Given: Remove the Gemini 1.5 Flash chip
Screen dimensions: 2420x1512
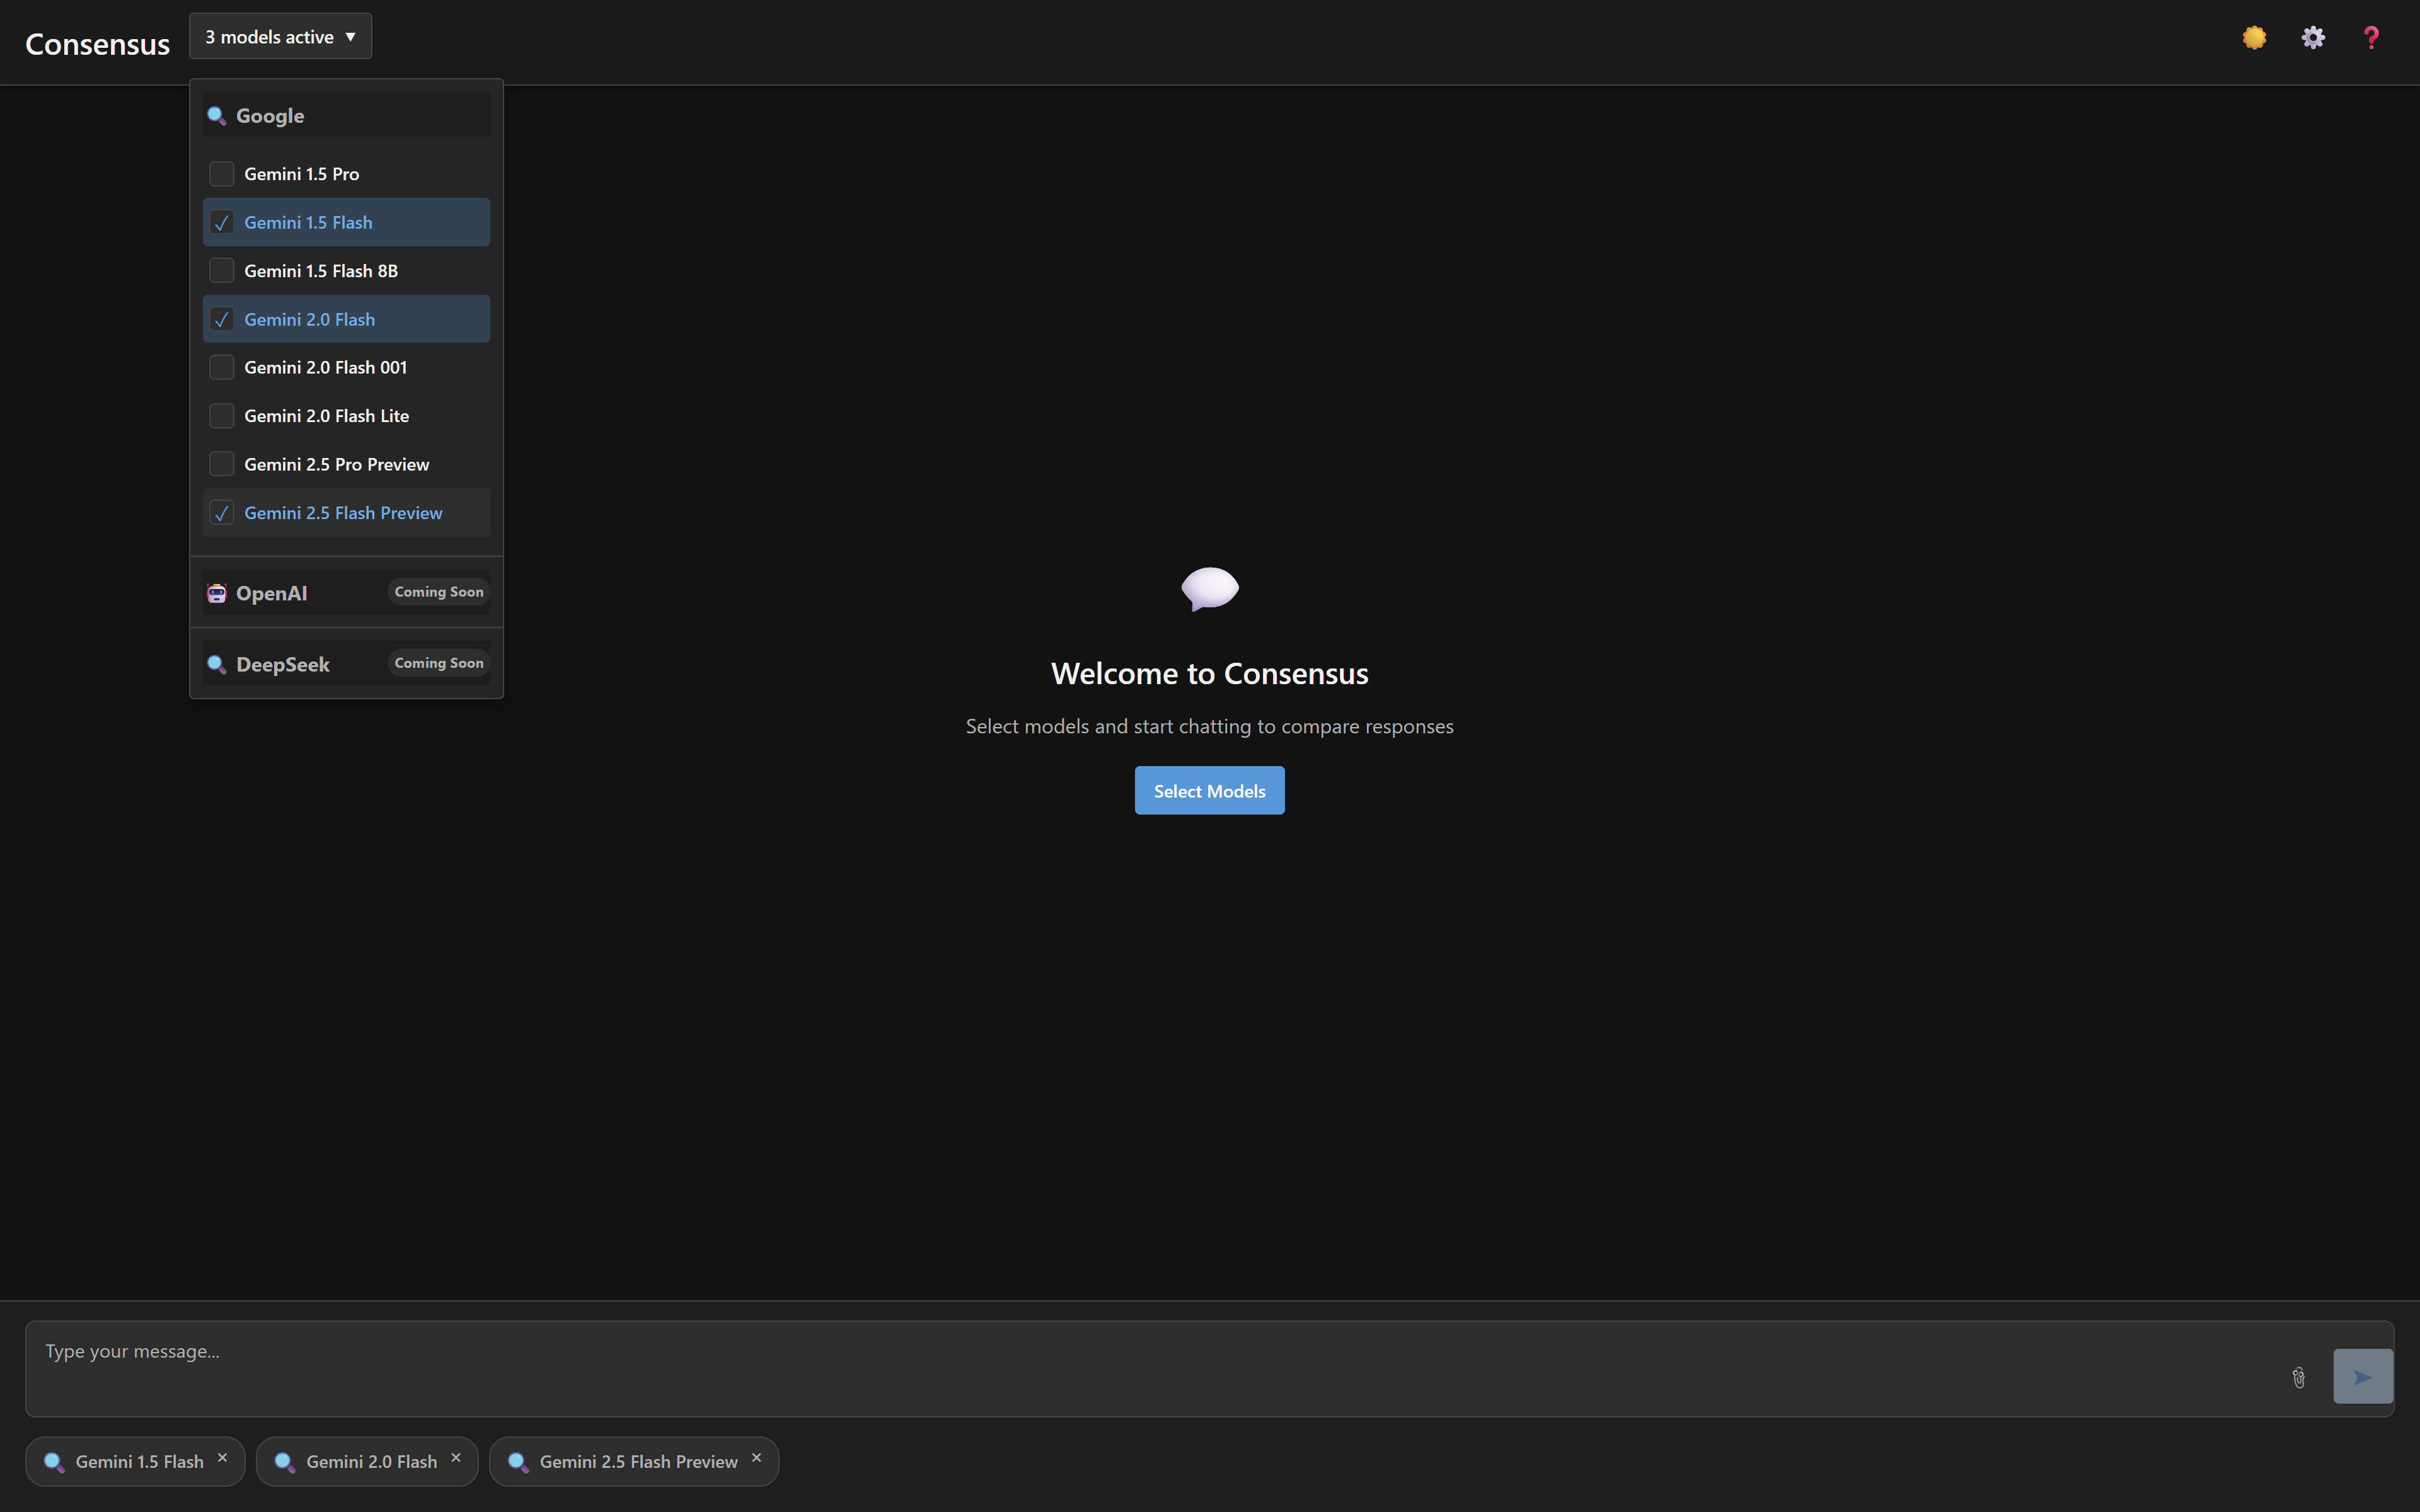Looking at the screenshot, I should (223, 1458).
